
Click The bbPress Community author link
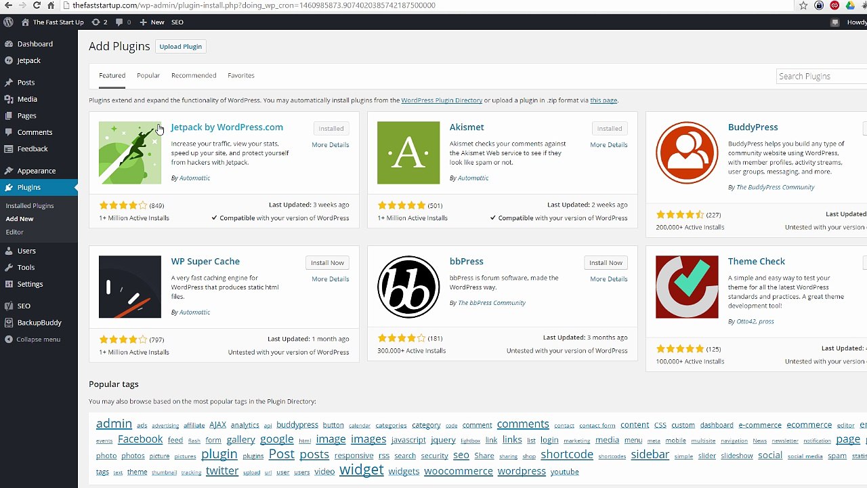point(492,303)
